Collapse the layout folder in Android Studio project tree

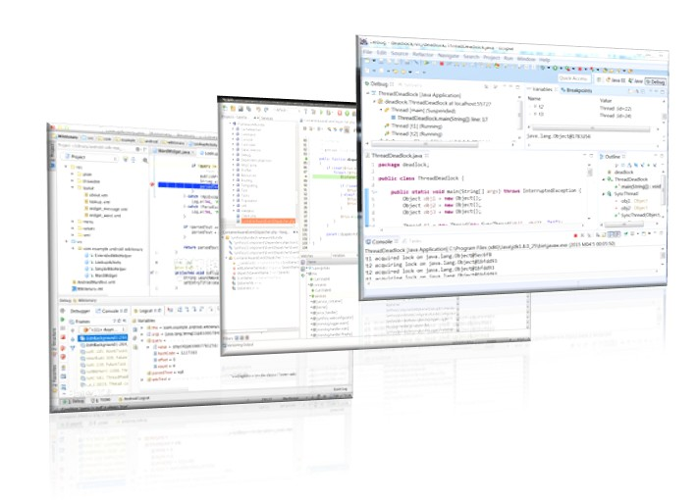[73, 187]
